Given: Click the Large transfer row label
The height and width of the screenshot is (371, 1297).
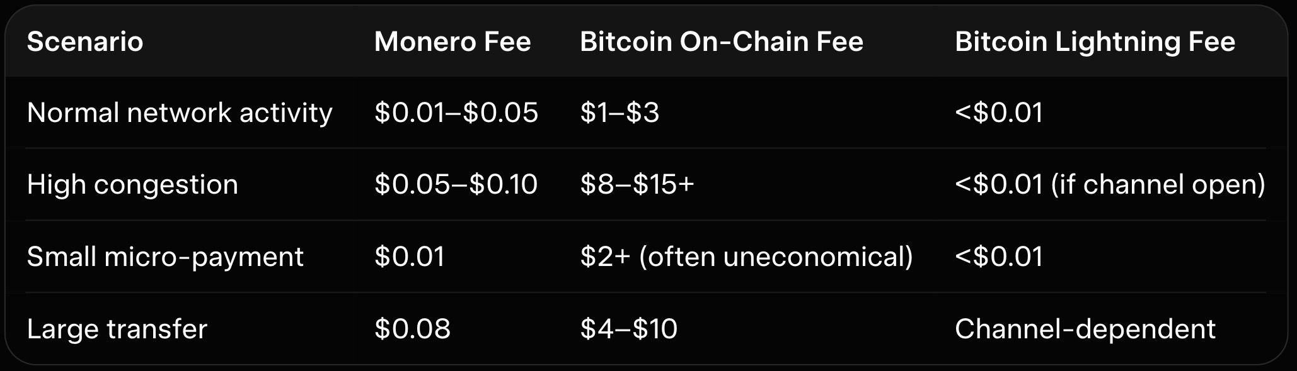Looking at the screenshot, I should coord(117,329).
